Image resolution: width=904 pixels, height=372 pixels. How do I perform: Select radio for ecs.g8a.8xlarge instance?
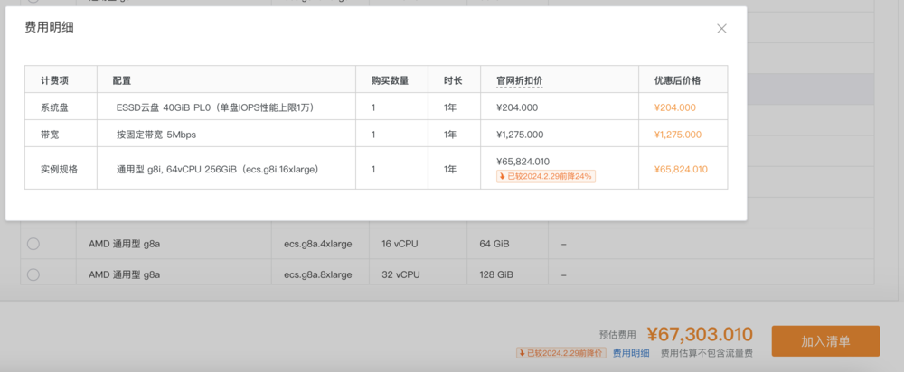pos(33,274)
